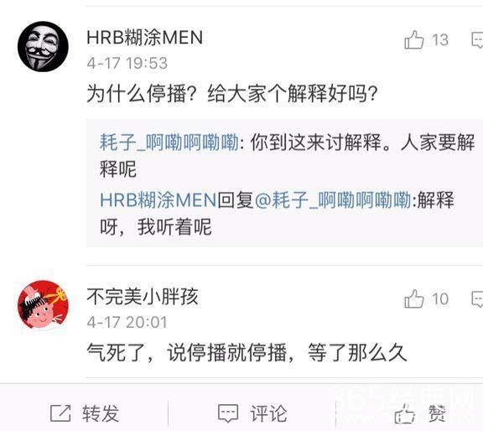Tap 耗子_啊嘞啊嘞嘞 username starting first reply
Screen dimensions: 483x431
tap(169, 143)
